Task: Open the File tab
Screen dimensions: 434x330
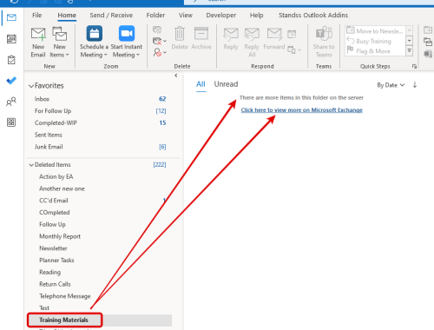Action: [37, 15]
